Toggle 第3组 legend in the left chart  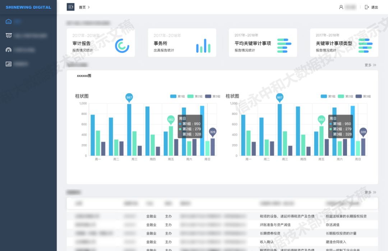pyautogui.click(x=213, y=96)
